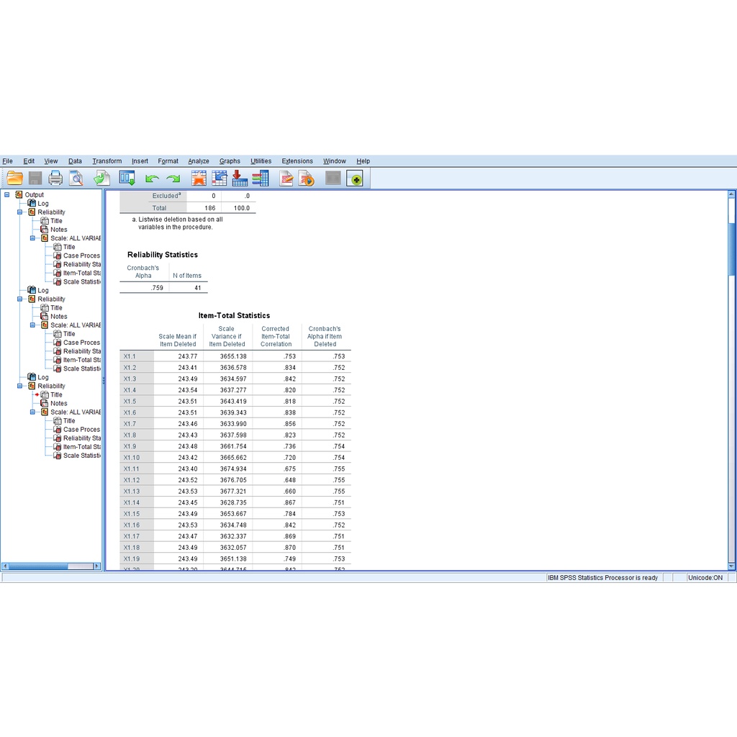Open the Transform menu
The width and height of the screenshot is (737, 737).
107,161
